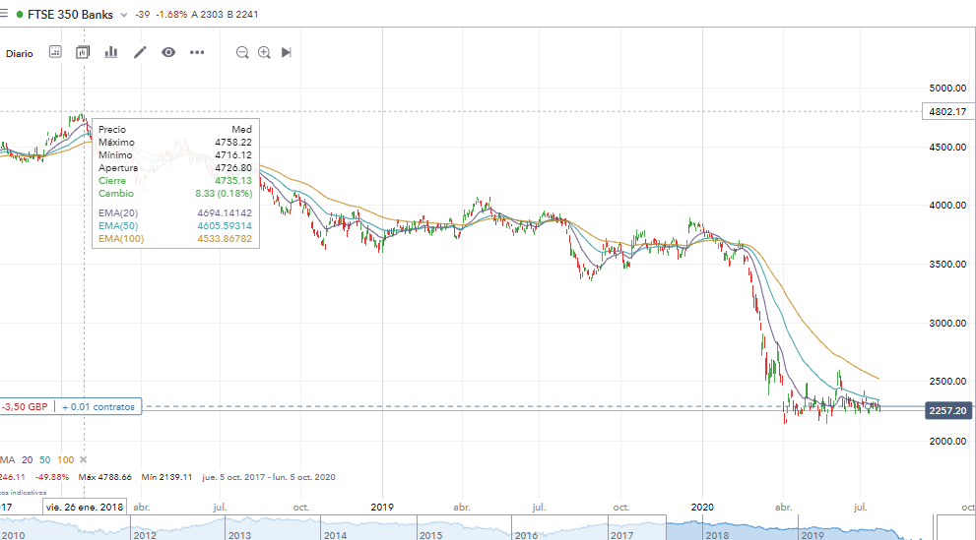Click the Mínimo 4716.12 tooltip row

click(x=175, y=155)
